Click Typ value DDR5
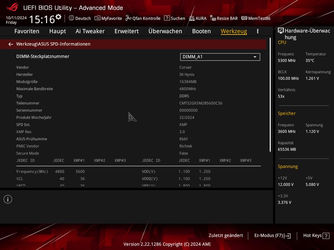This screenshot has height=250, width=334. pos(184,96)
